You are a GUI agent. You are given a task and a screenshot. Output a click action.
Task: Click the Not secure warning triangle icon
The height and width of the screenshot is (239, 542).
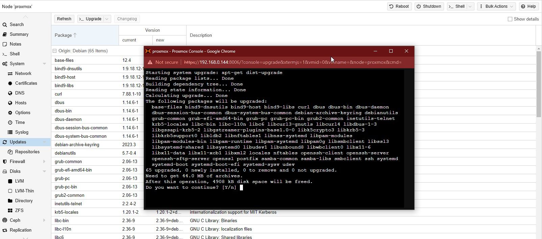[x=150, y=62]
